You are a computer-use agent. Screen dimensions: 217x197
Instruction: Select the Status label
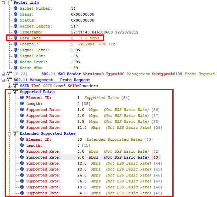[x=28, y=20]
